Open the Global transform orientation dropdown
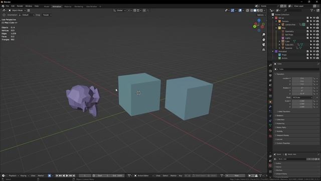This screenshot has width=321, height=181. coord(119,10)
